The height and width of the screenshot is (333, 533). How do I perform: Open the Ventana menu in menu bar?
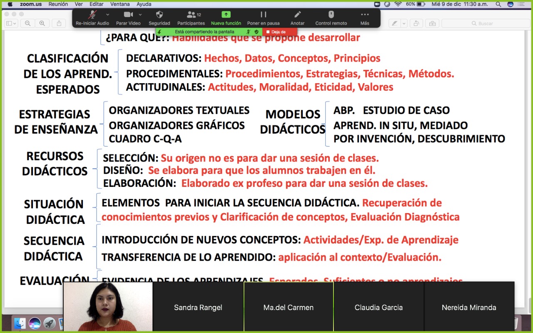click(120, 4)
